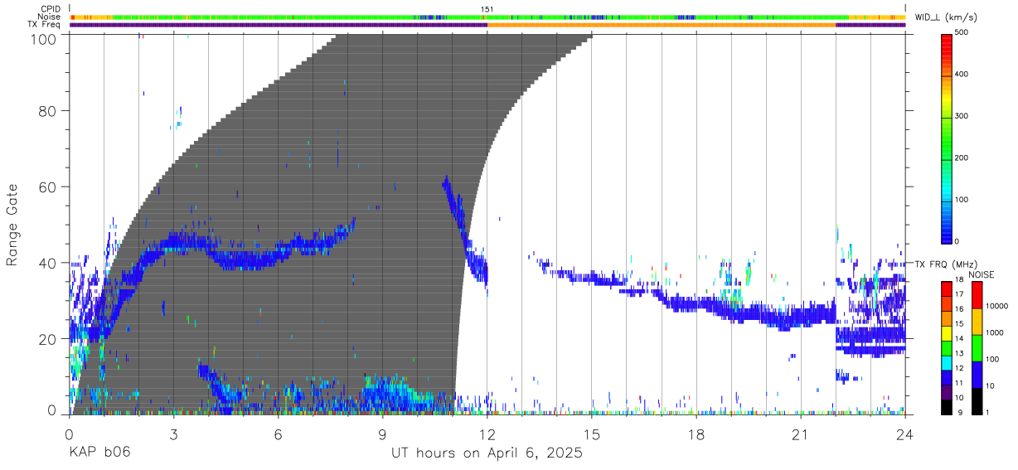The image size is (1018, 470).
Task: Click the x-axis tick label 24
Action: (x=904, y=434)
